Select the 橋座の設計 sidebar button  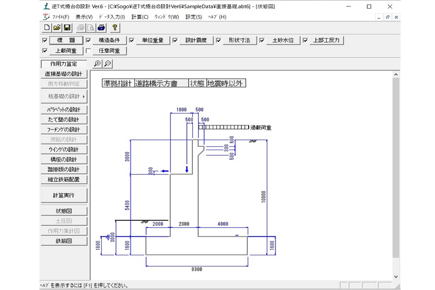pyautogui.click(x=64, y=159)
